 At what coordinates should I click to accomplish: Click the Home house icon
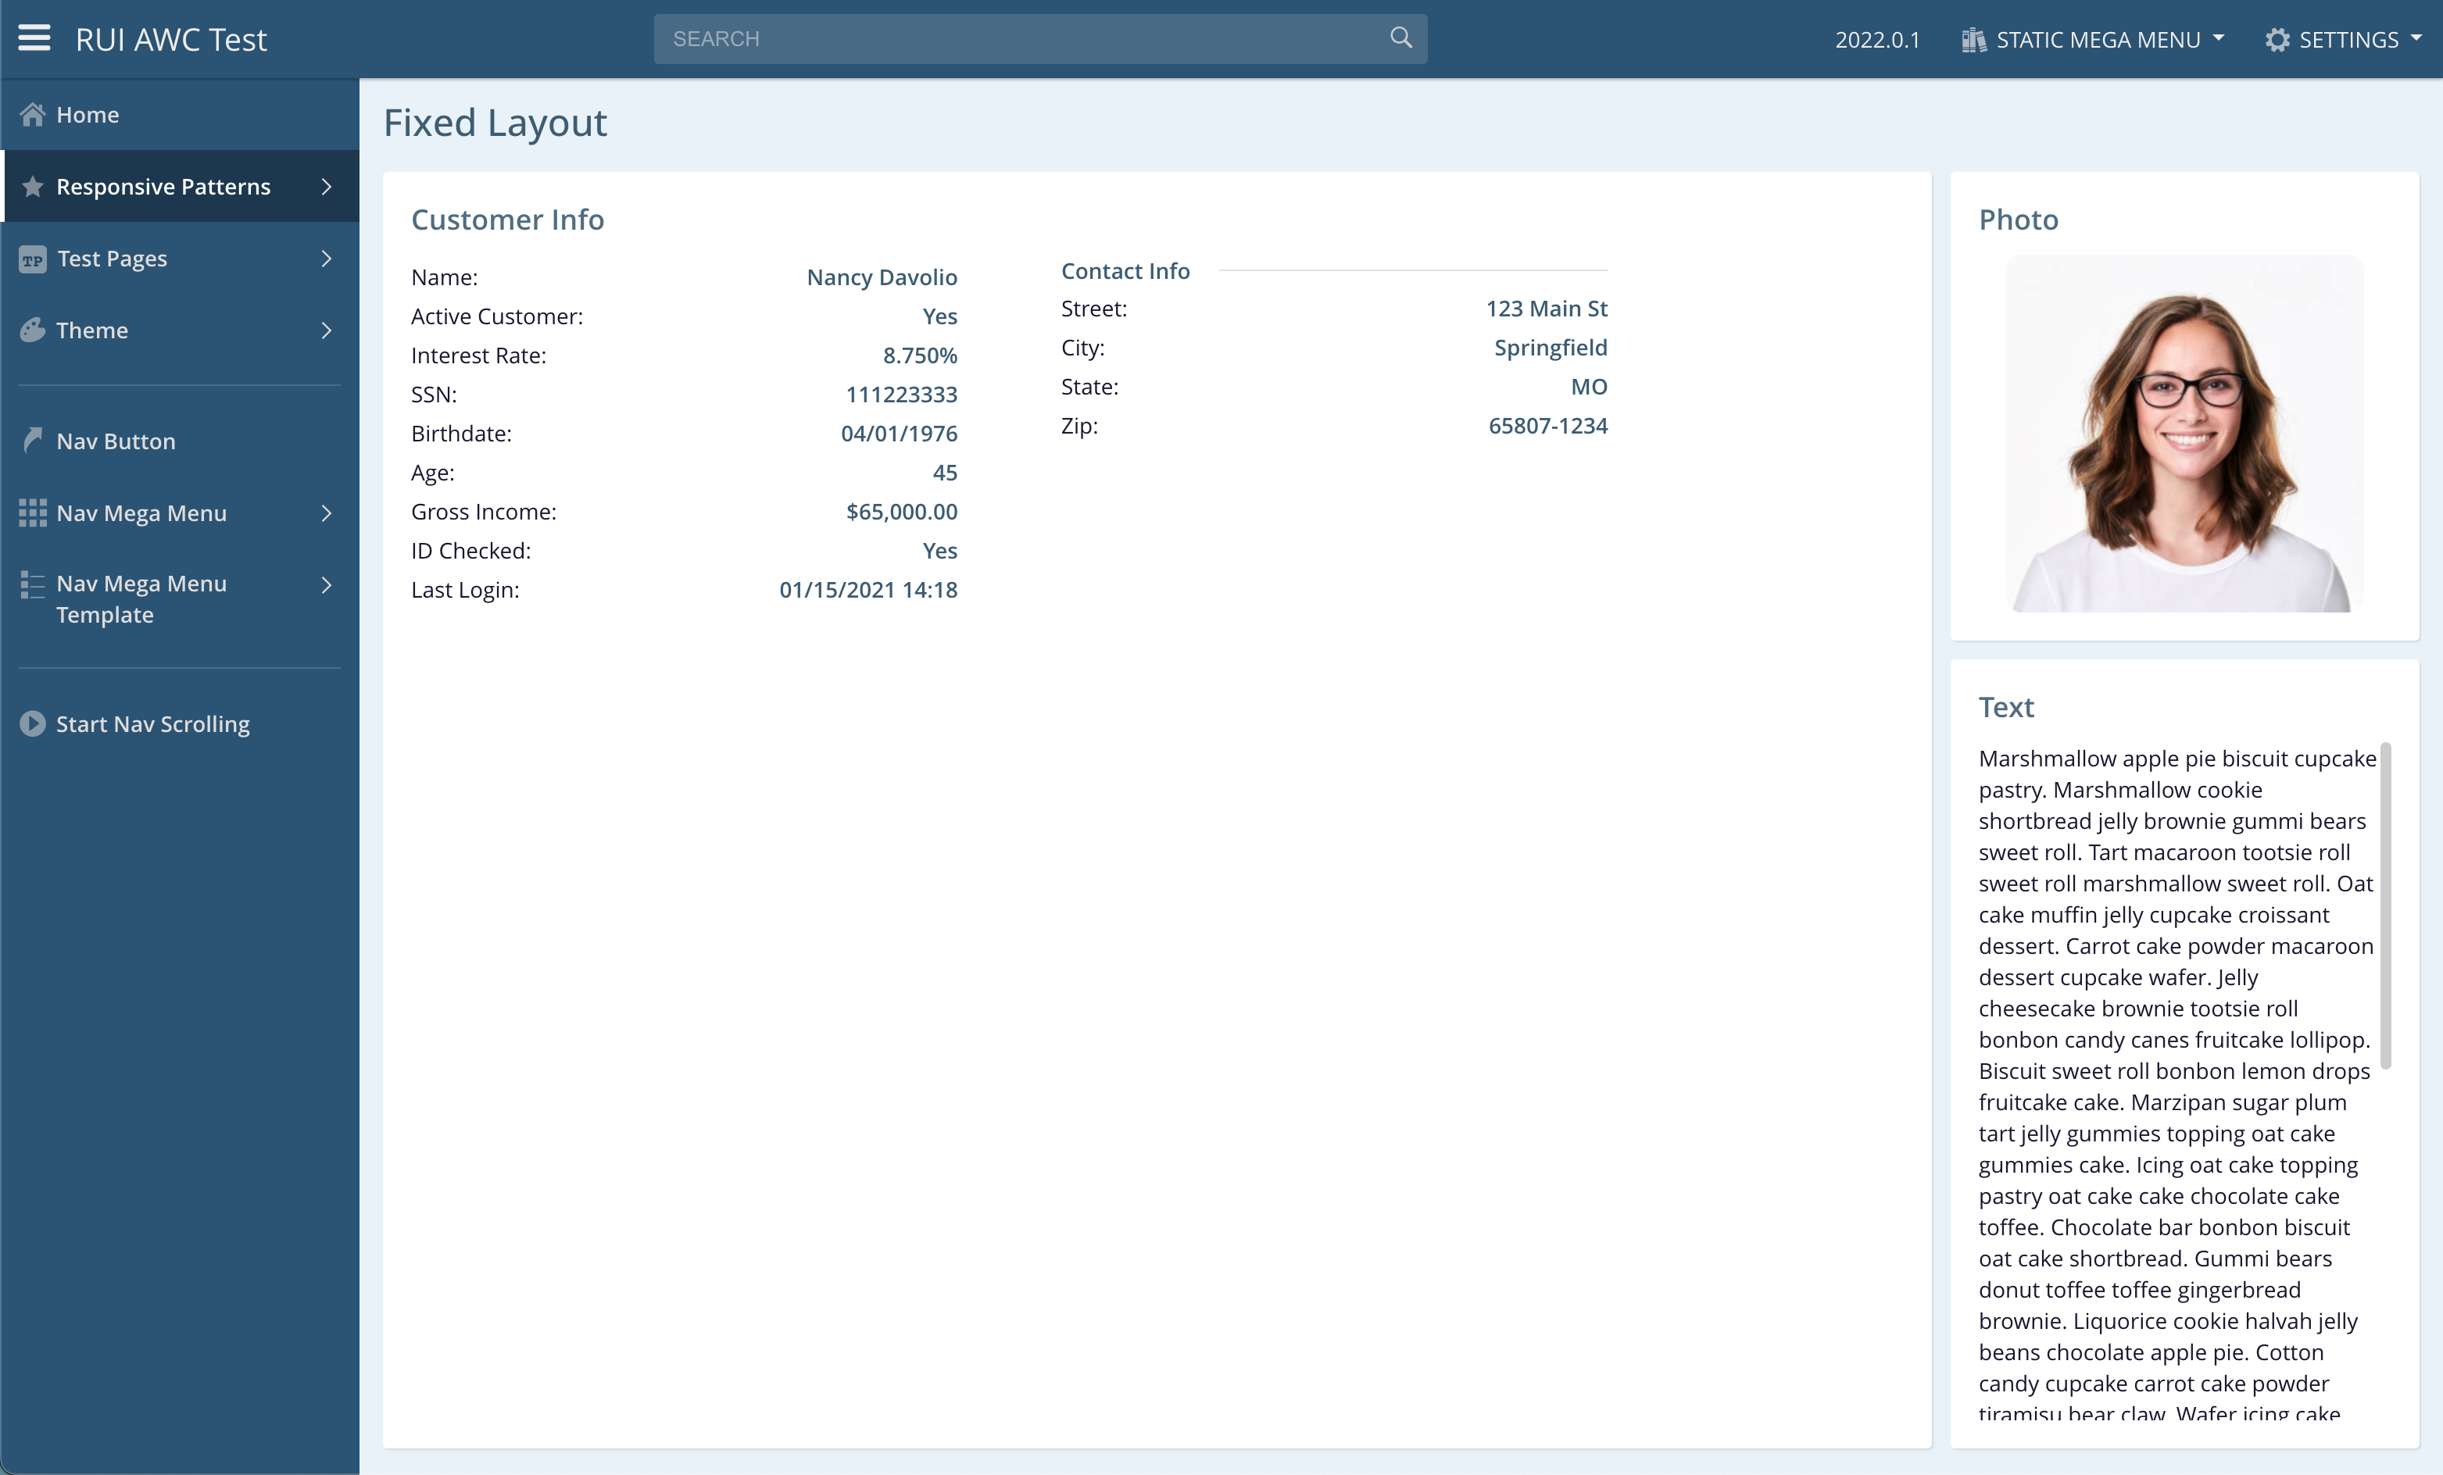[x=33, y=115]
